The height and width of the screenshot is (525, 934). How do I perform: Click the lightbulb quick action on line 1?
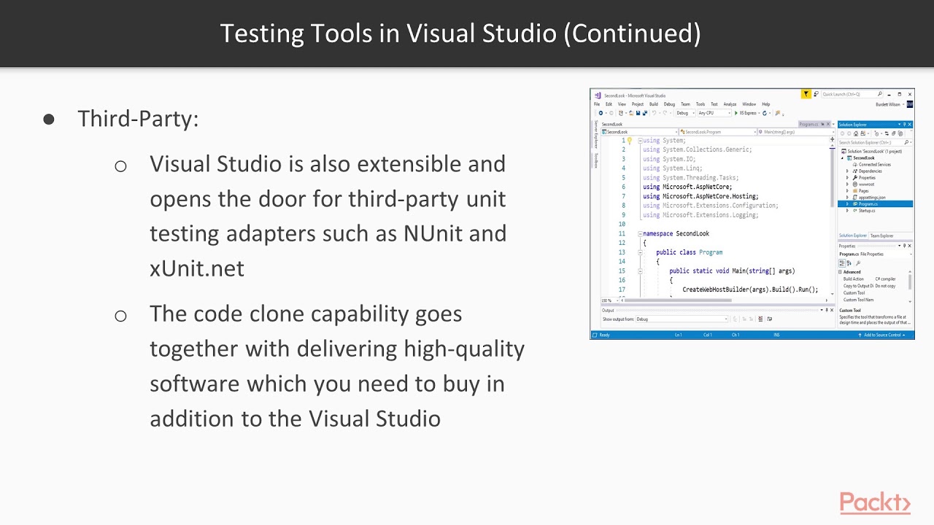tap(629, 140)
